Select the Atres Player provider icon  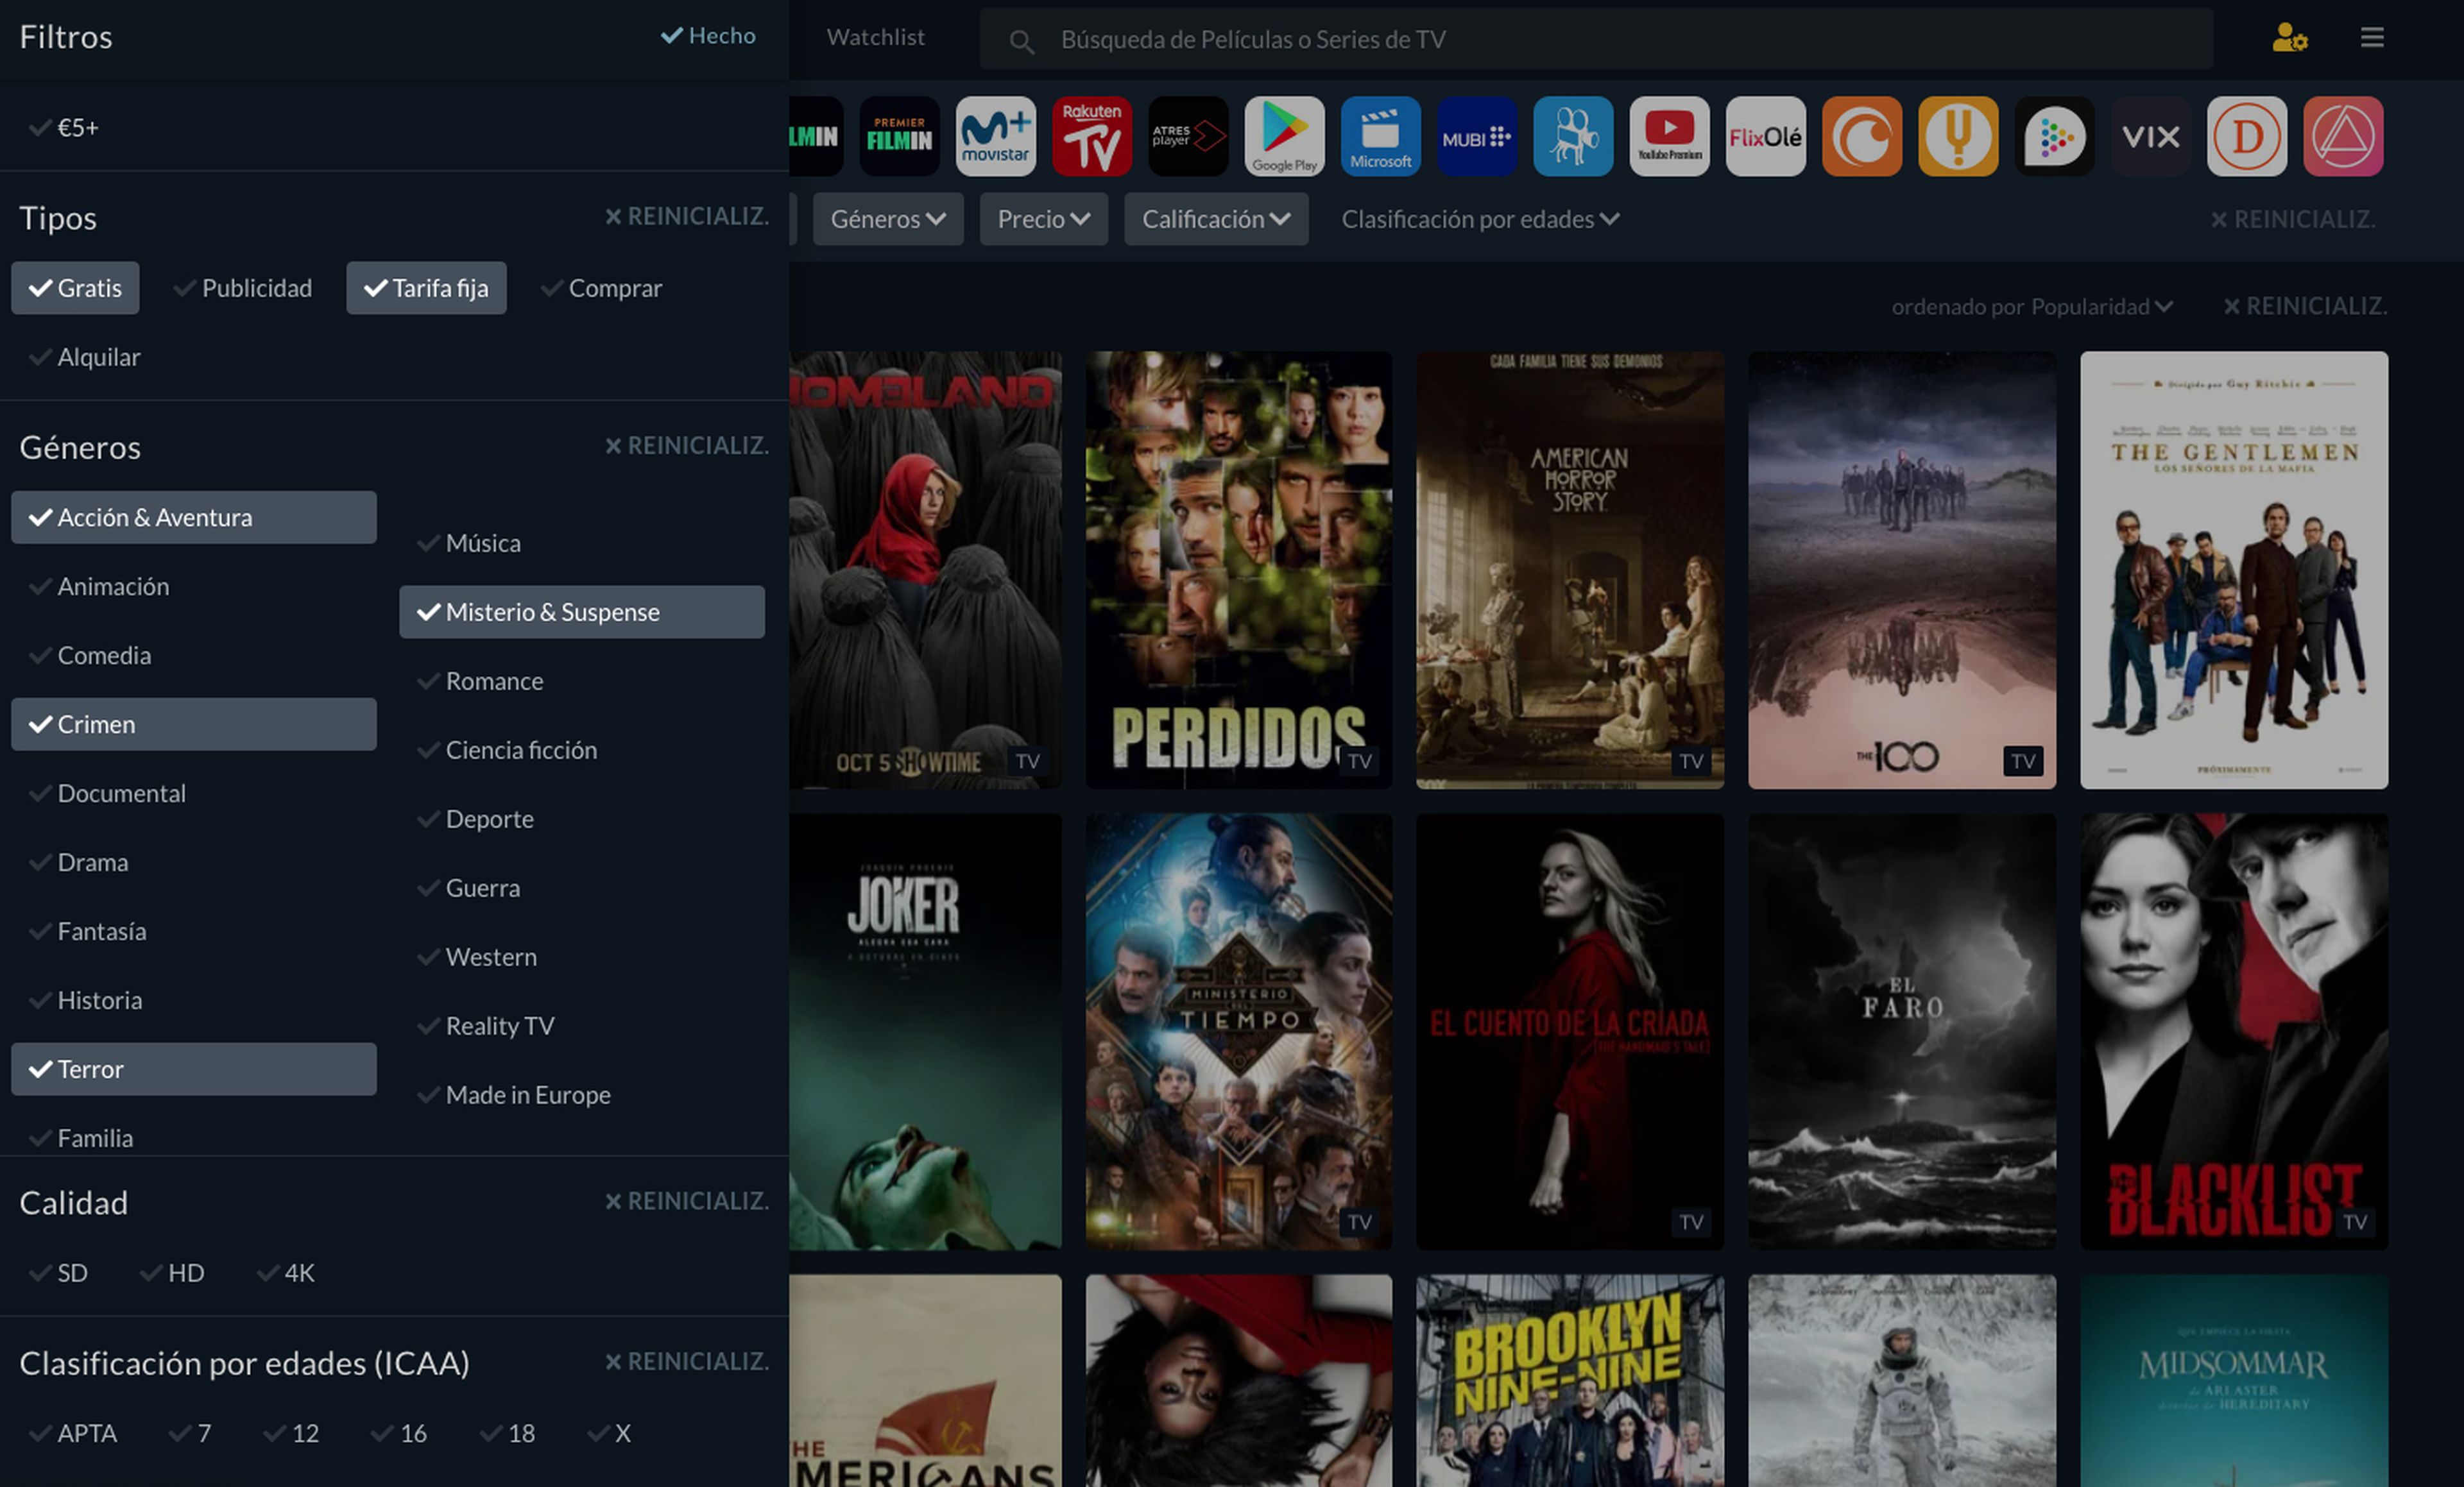click(x=1188, y=136)
